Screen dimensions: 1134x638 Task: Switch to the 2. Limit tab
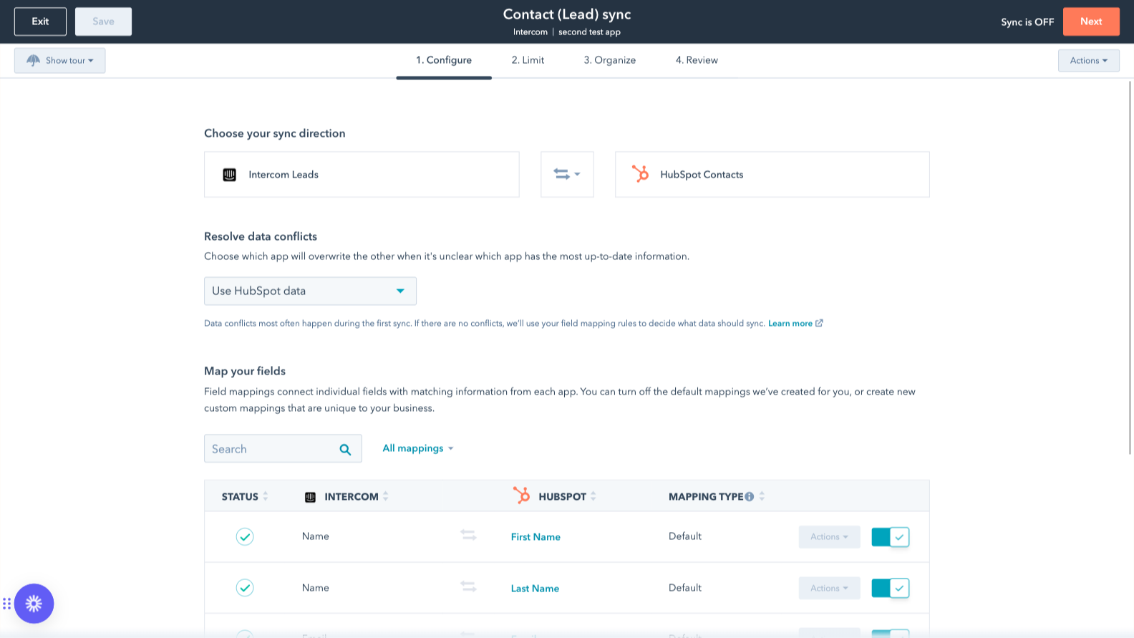click(528, 60)
